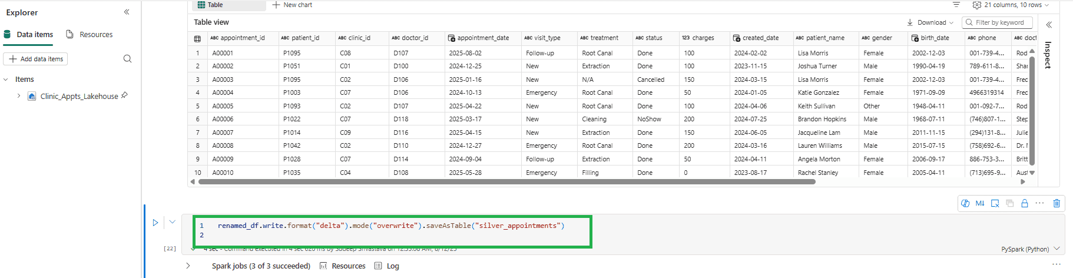The height and width of the screenshot is (278, 1073).
Task: Open more cell options ellipsis in toolbar
Action: point(1040,203)
